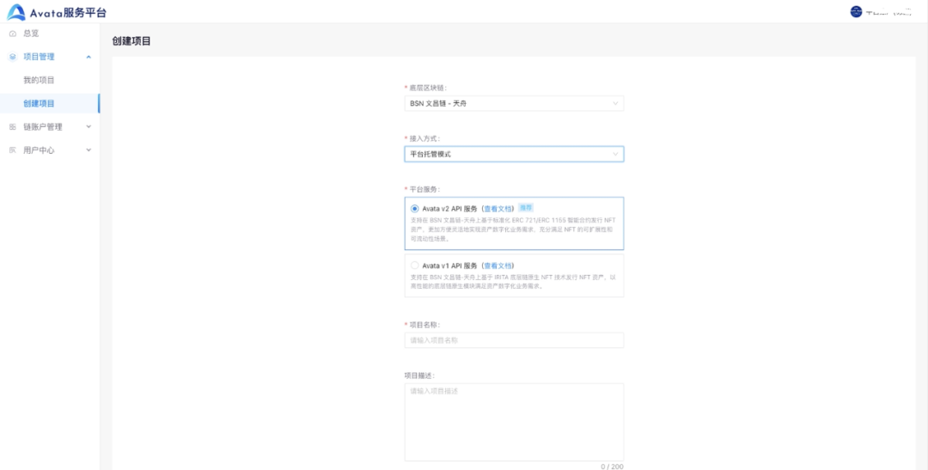Click the 推荐 tag badge
Screen dimensions: 928x470
click(526, 208)
